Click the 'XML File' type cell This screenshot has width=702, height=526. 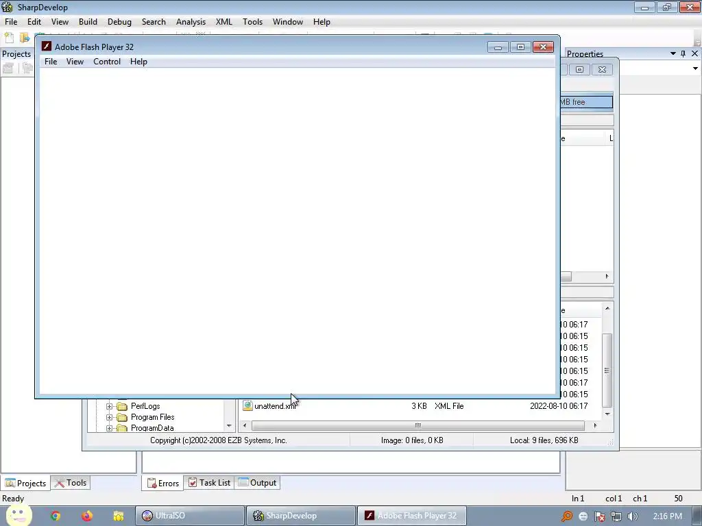449,406
